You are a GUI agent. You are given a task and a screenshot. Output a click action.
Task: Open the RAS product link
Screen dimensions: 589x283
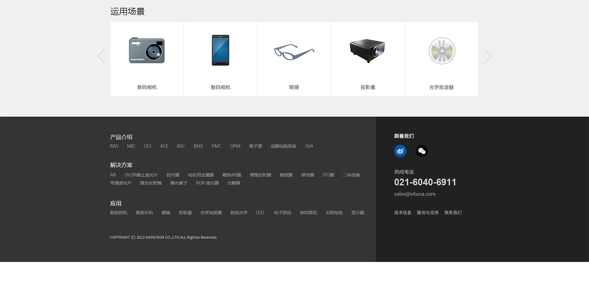pos(114,146)
